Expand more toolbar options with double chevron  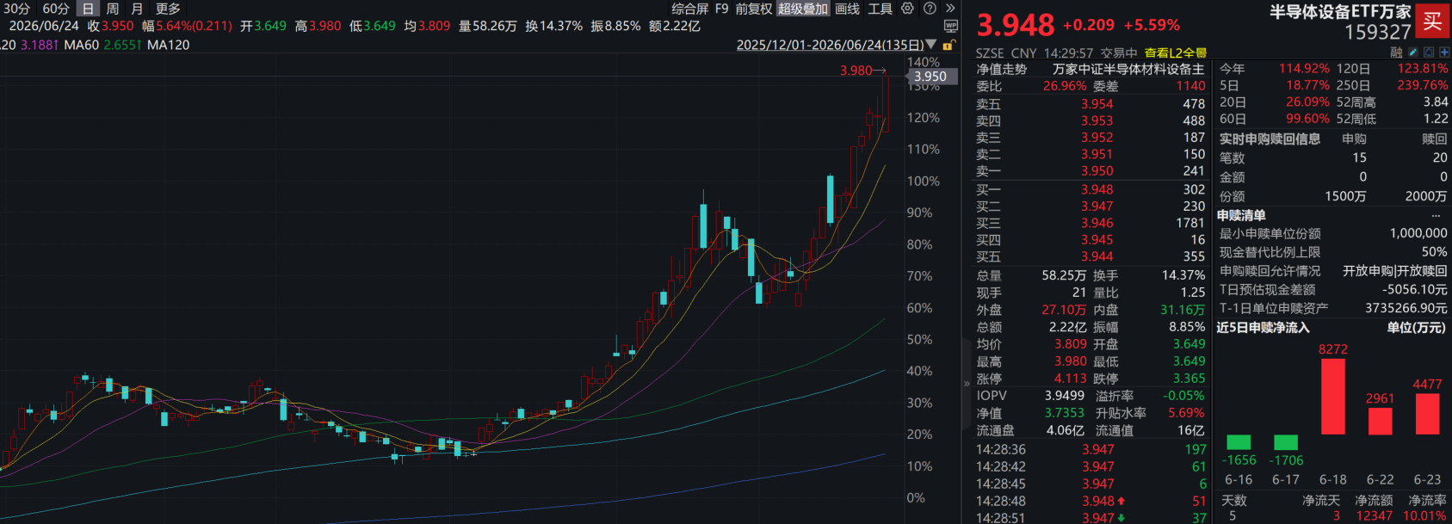tap(950, 9)
